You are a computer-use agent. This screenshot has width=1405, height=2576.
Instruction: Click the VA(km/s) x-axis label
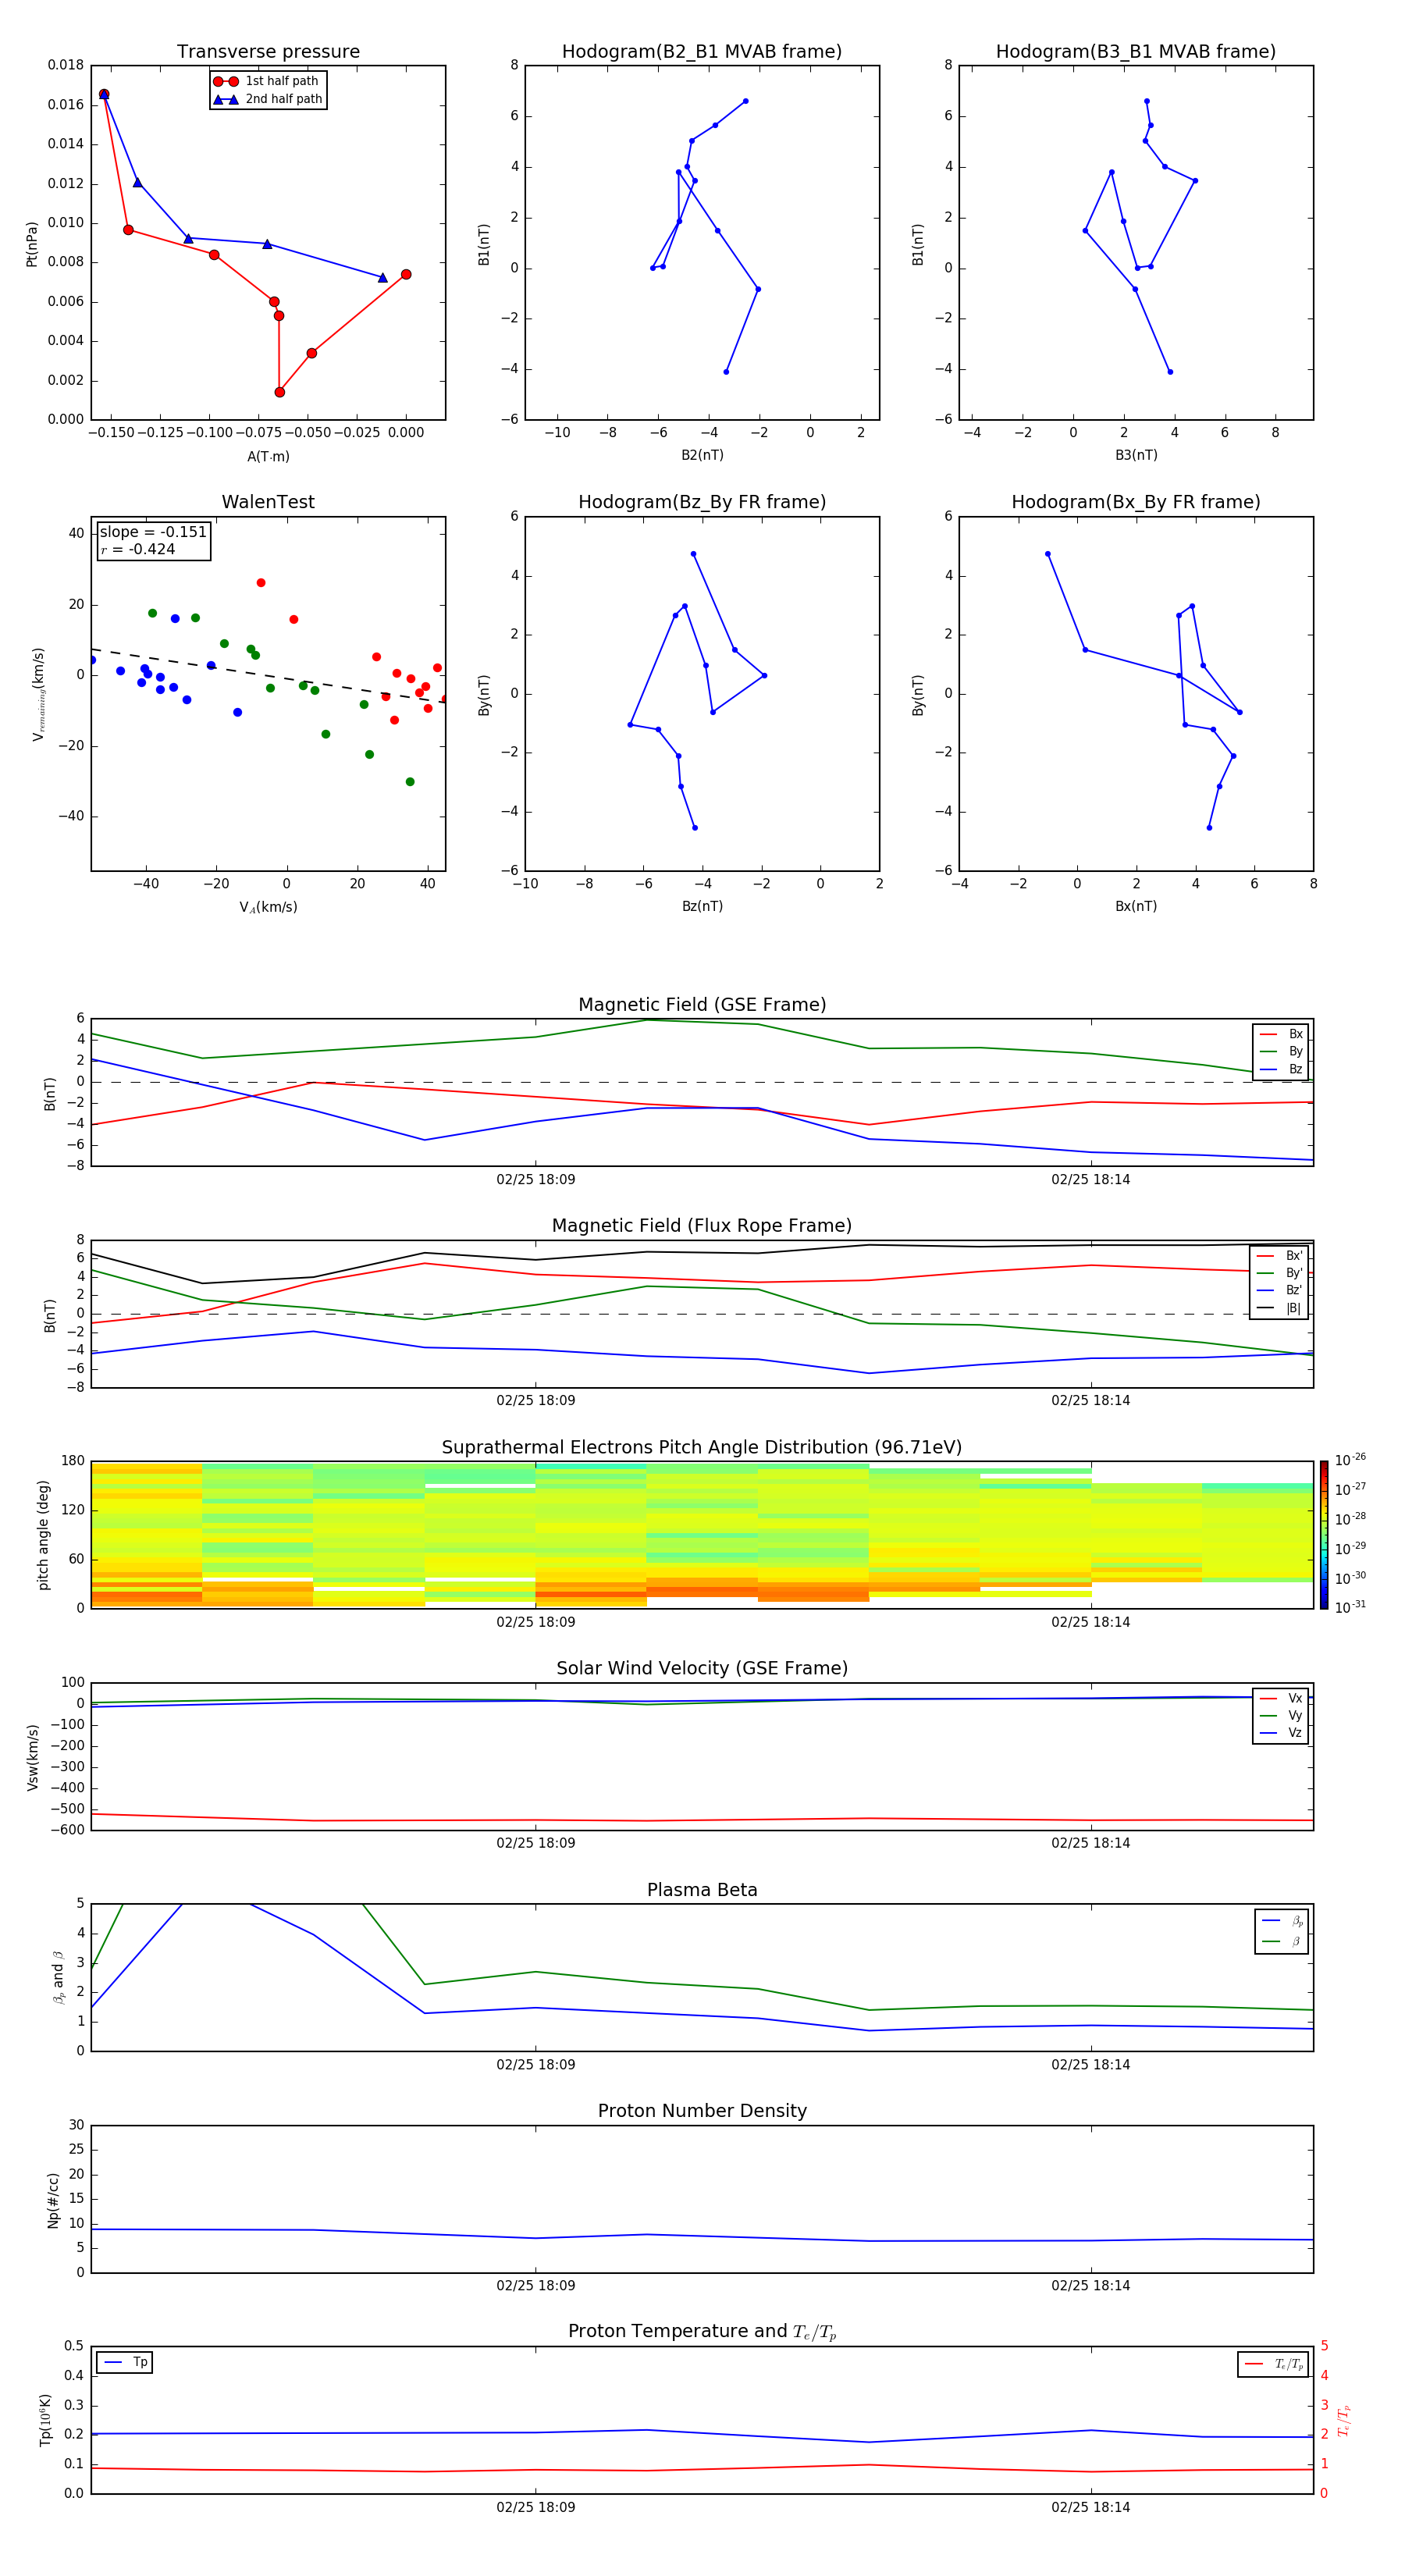click(268, 907)
